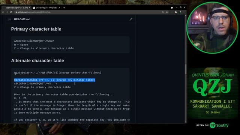240x135 pixels.
Task: Click the Primary character table heading
Action: 36,29
